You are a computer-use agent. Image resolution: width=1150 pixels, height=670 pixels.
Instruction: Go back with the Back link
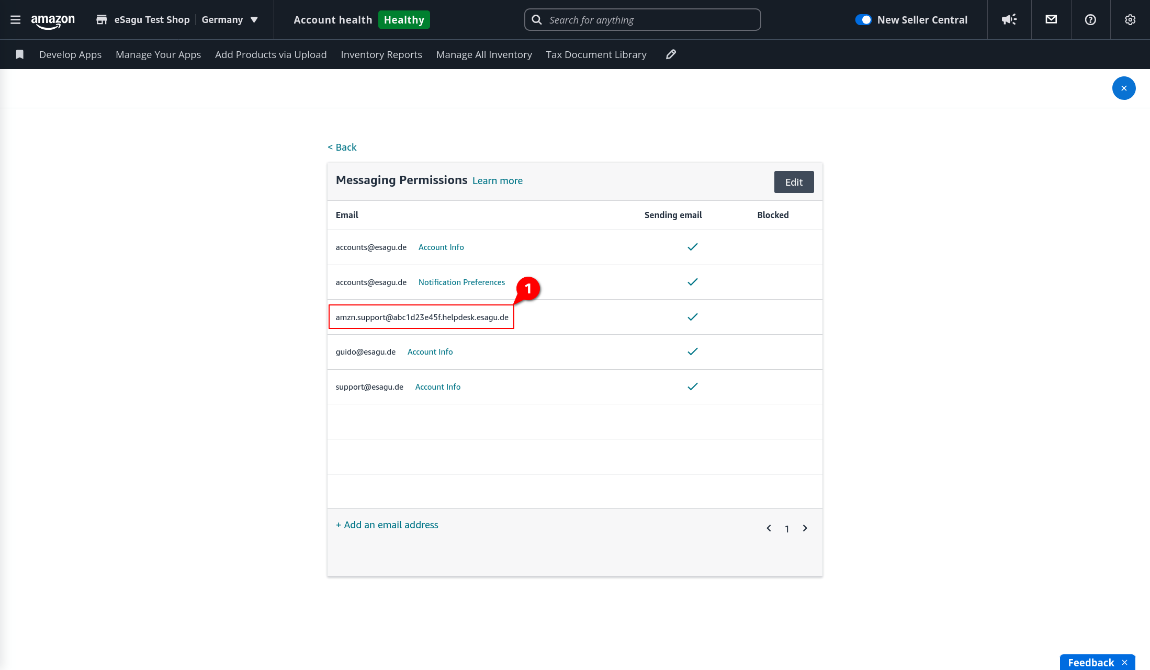342,147
